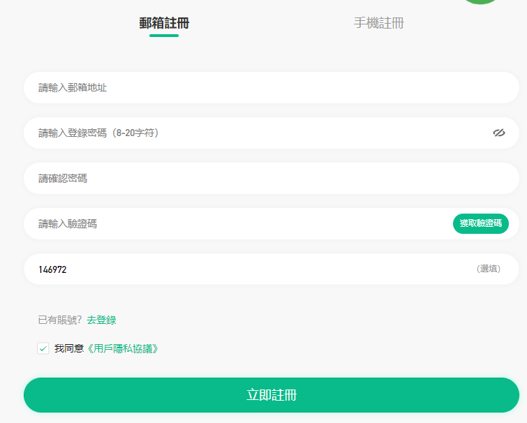The image size is (527, 423).
Task: Open the 去登錄 login link
Action: pos(101,320)
